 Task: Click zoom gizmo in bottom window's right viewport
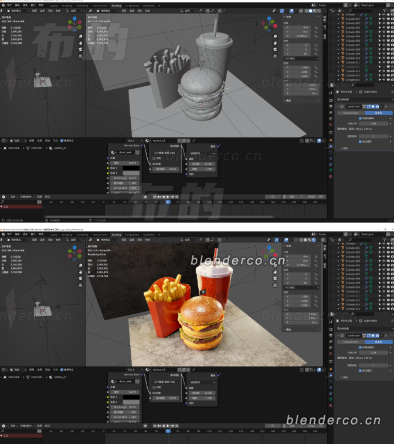275,265
